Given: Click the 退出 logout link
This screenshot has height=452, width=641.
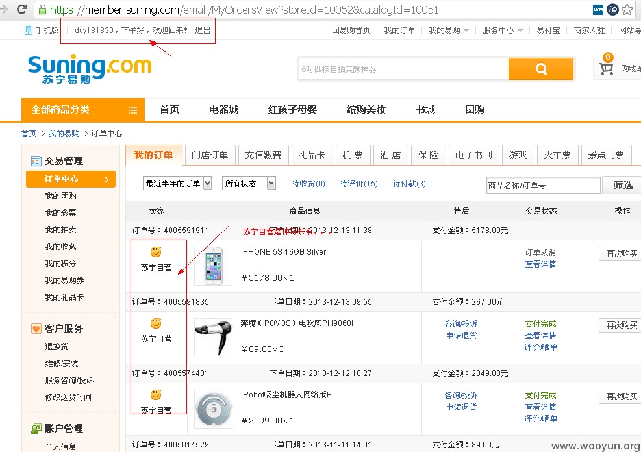Looking at the screenshot, I should tap(203, 31).
